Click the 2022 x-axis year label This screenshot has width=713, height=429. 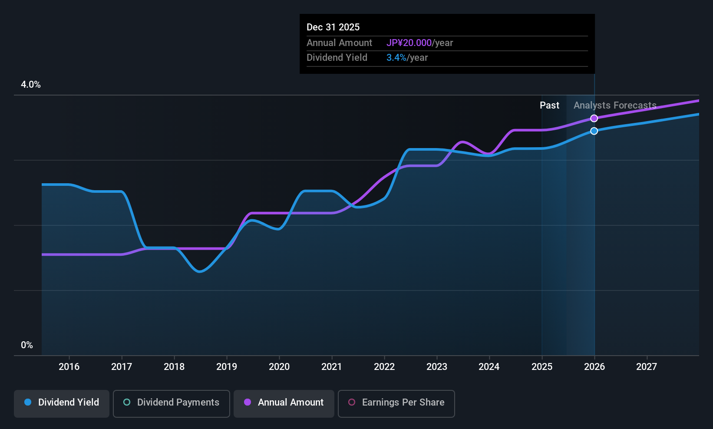384,366
